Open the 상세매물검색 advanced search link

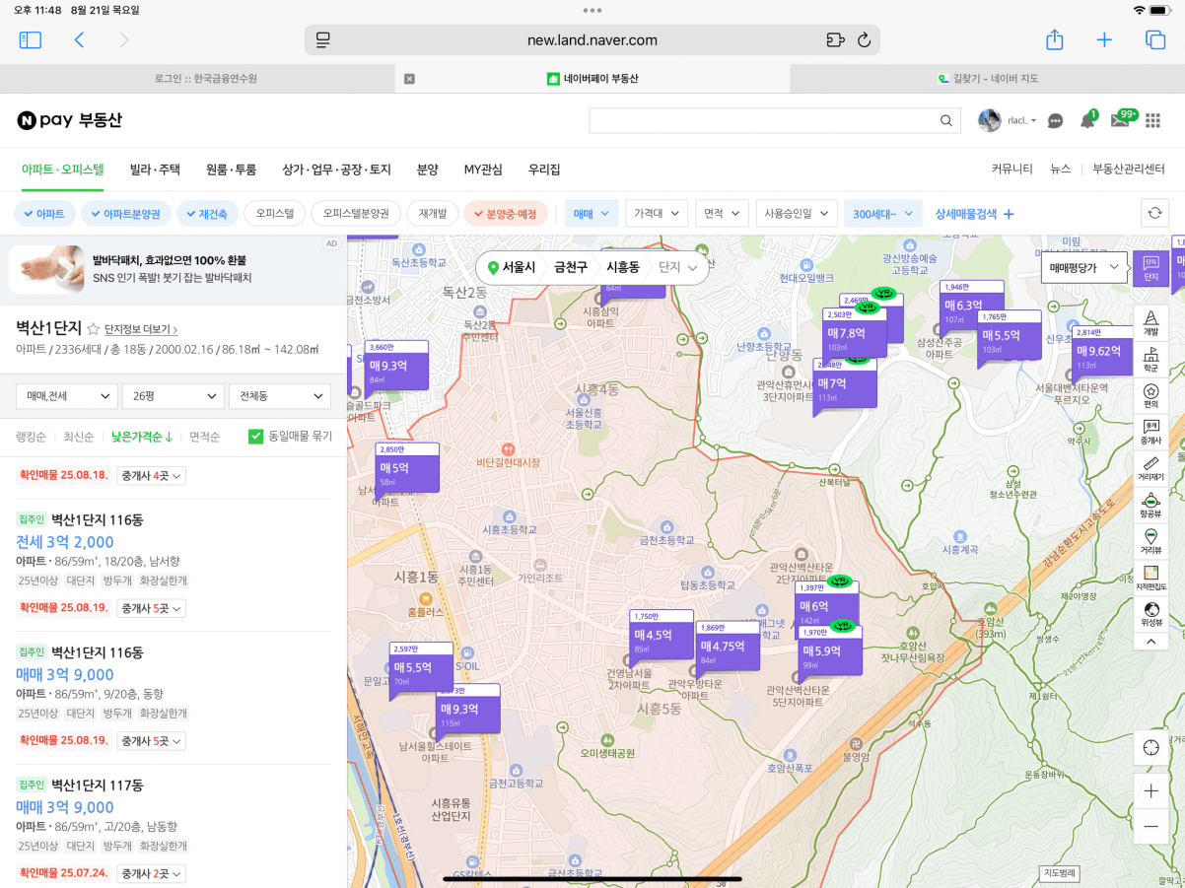coord(975,214)
